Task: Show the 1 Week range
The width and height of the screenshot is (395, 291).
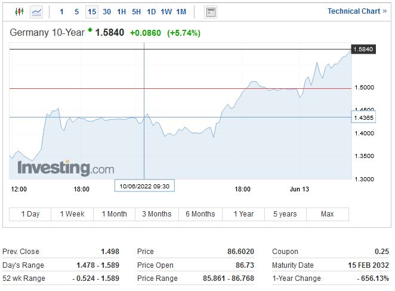Action: pyautogui.click(x=73, y=214)
